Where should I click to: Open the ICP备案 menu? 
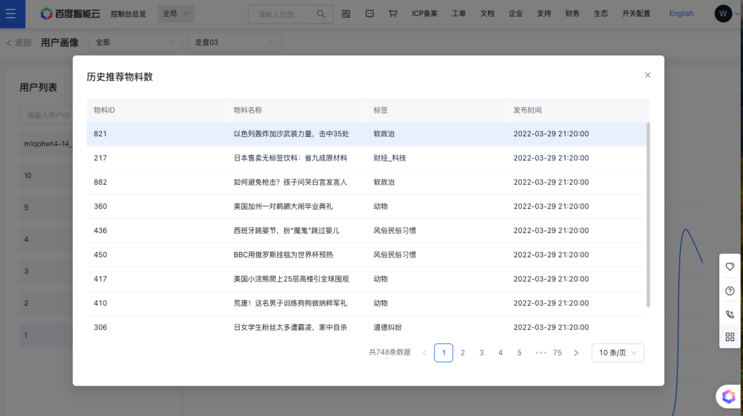tap(424, 14)
